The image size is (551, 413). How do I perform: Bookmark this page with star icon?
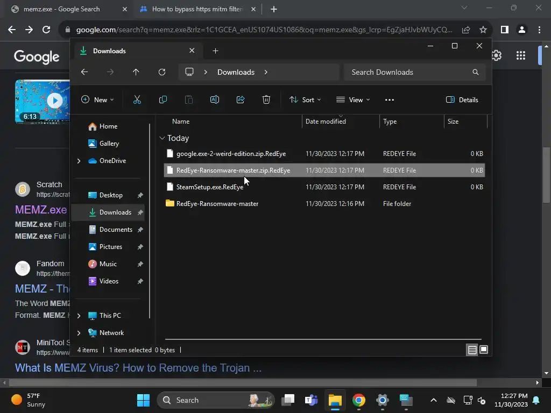(x=483, y=30)
